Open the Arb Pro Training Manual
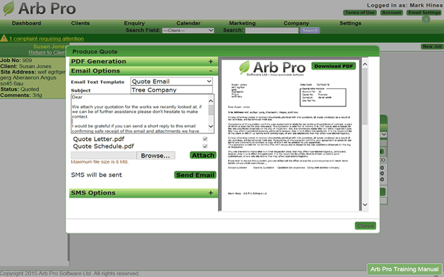 point(405,269)
